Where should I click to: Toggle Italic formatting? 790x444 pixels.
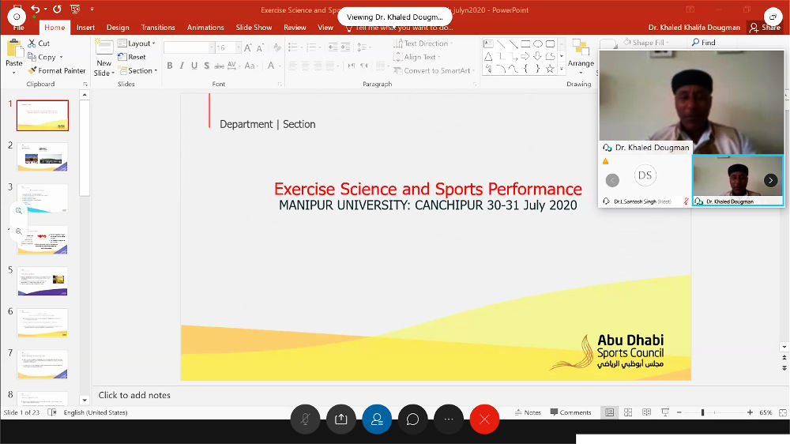pyautogui.click(x=182, y=66)
